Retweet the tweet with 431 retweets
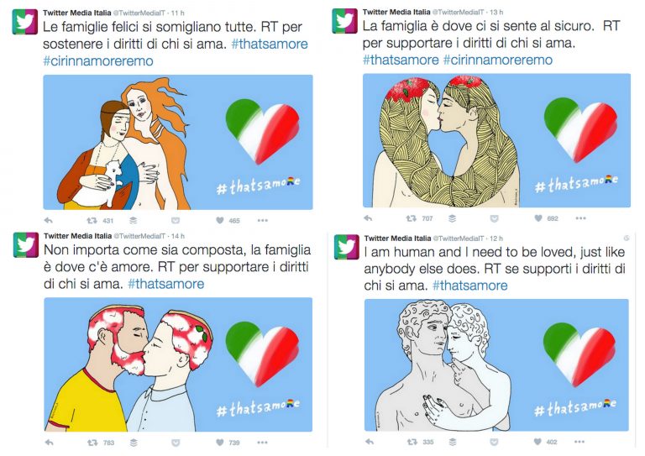The height and width of the screenshot is (456, 645). point(92,220)
